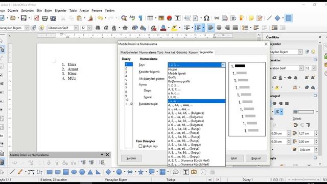
Task: Open floating toolbar options dropdown arrow
Action: (x=102, y=154)
